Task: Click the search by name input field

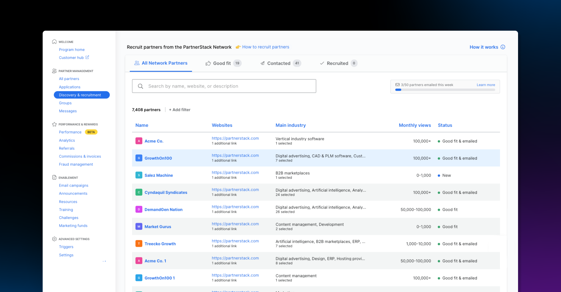Action: pyautogui.click(x=224, y=86)
